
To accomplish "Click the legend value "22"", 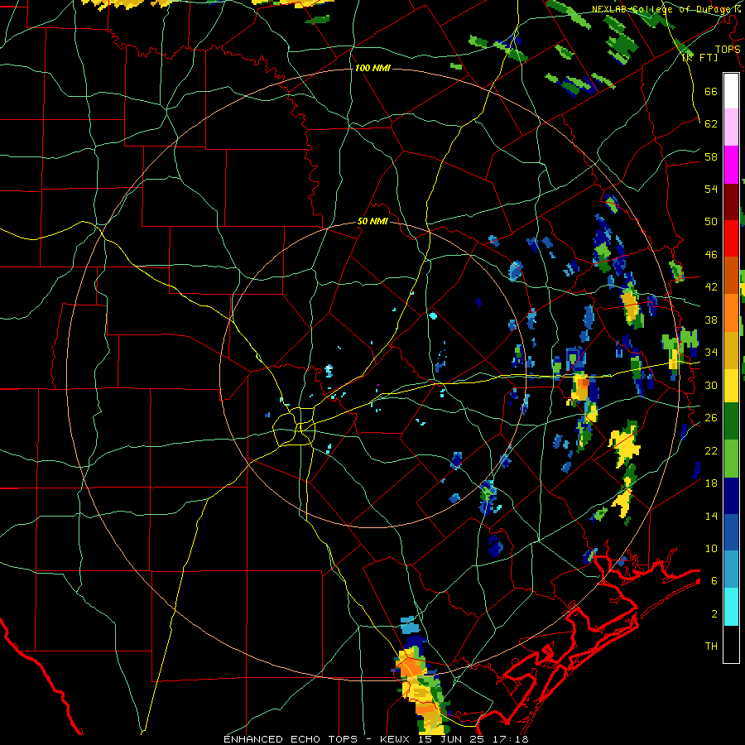I will pos(711,450).
